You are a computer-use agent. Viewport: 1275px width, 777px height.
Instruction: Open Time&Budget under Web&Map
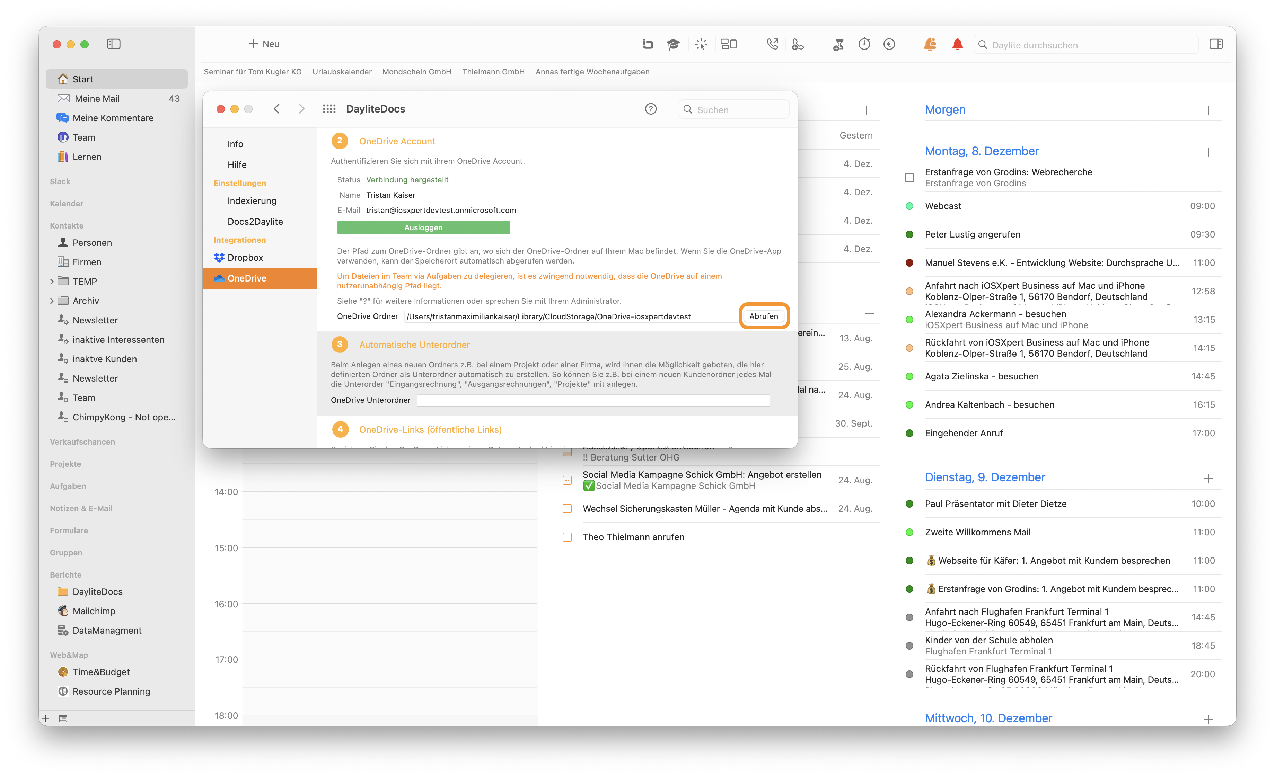point(116,672)
